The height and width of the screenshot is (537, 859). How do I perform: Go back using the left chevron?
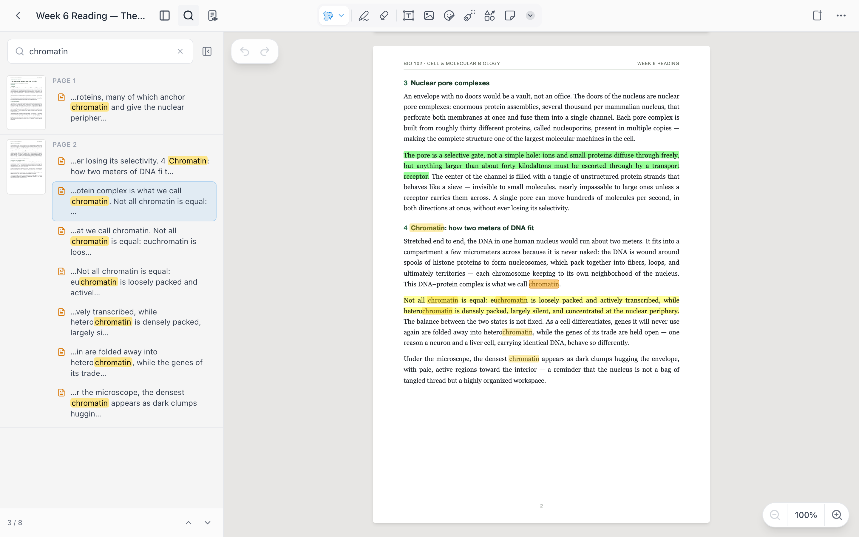click(x=18, y=16)
